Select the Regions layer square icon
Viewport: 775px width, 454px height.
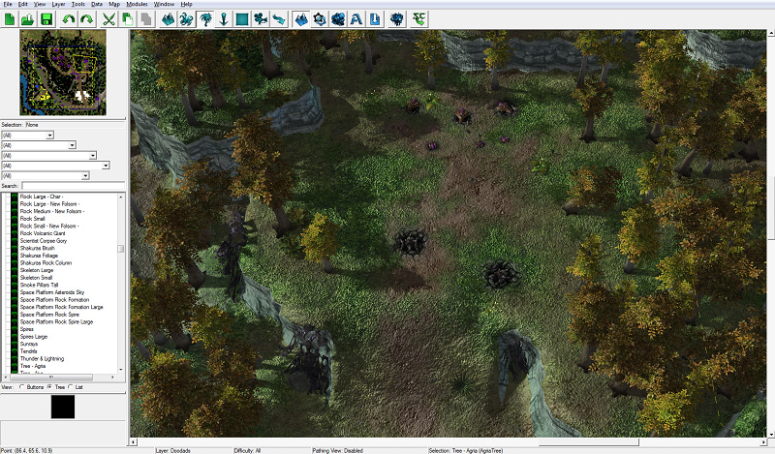tap(241, 19)
